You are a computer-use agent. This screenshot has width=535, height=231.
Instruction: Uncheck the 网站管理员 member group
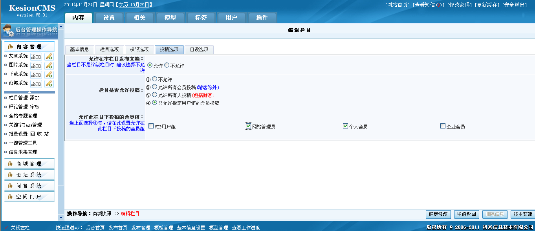[248, 126]
